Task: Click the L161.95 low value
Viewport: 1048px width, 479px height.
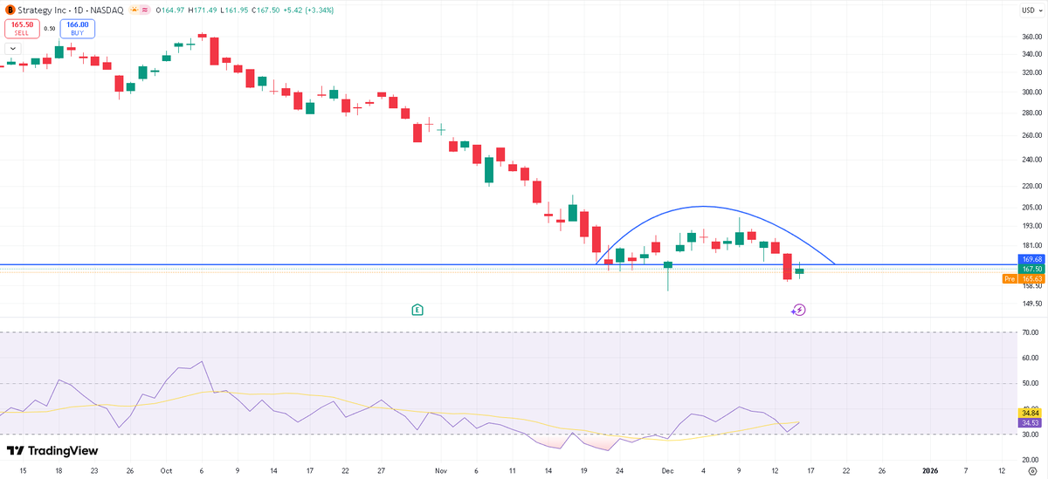Action: (x=234, y=10)
